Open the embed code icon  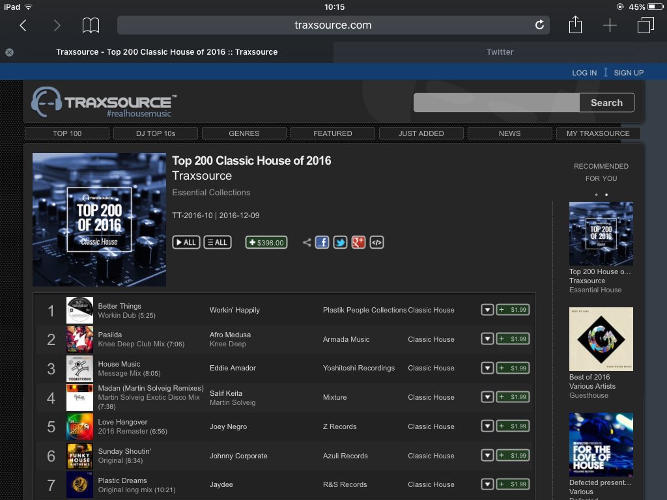coord(377,242)
